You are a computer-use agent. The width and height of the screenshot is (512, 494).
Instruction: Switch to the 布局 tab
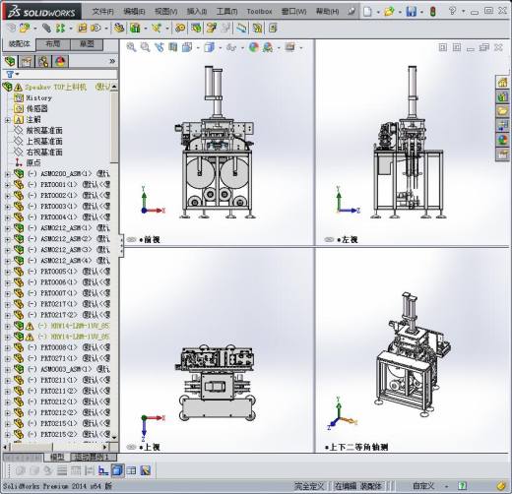pos(53,44)
